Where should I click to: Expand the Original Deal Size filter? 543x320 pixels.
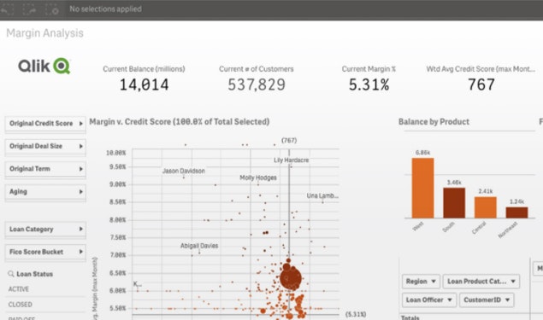pyautogui.click(x=45, y=146)
